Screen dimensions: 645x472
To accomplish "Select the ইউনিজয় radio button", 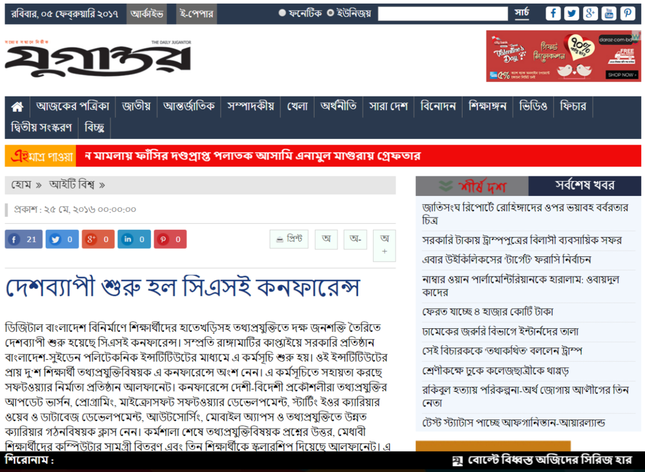I will [x=330, y=13].
